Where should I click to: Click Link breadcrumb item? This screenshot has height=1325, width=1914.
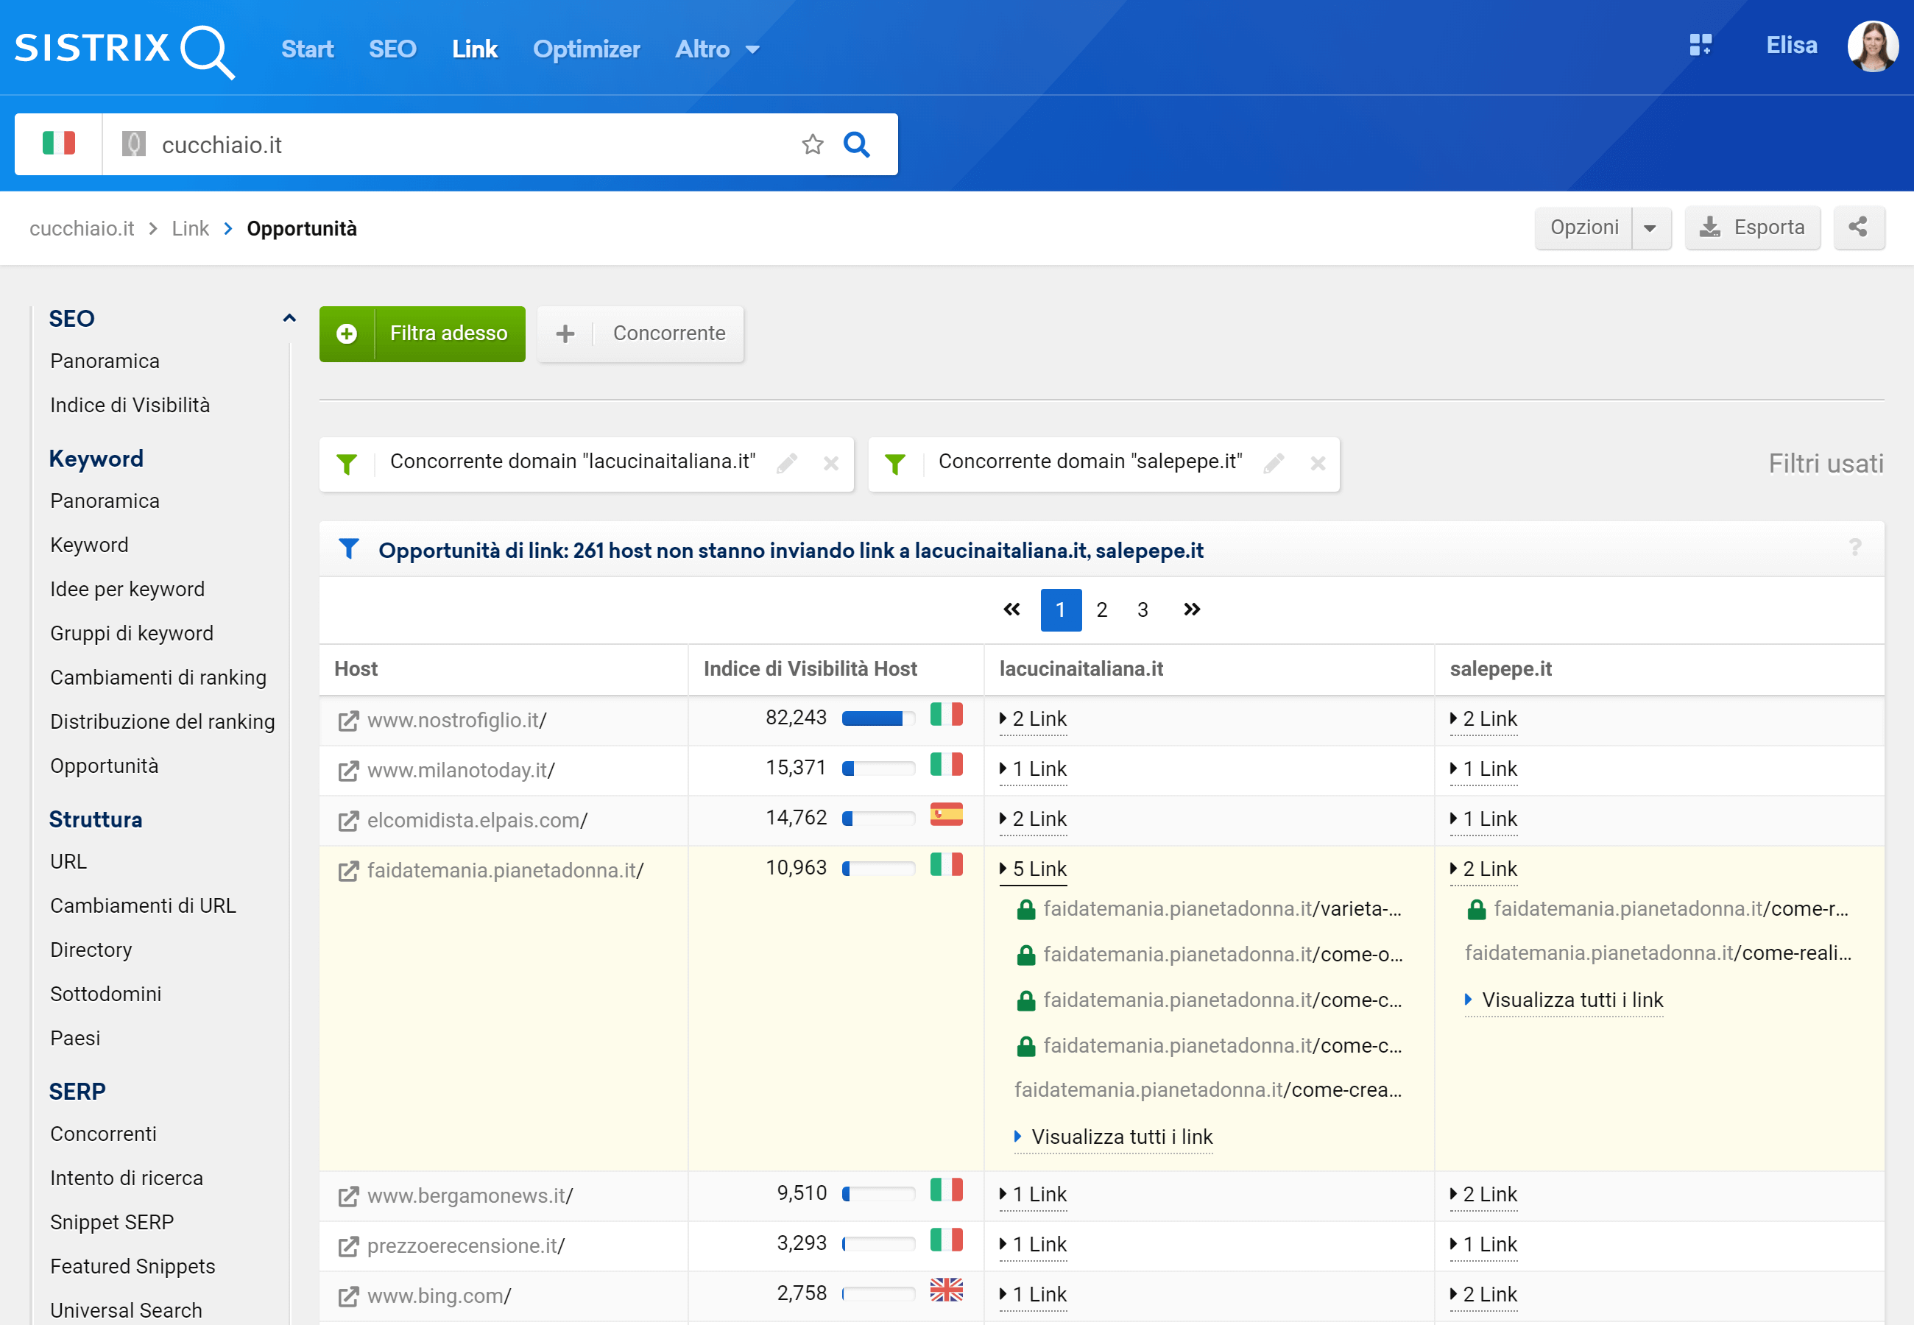(x=190, y=229)
